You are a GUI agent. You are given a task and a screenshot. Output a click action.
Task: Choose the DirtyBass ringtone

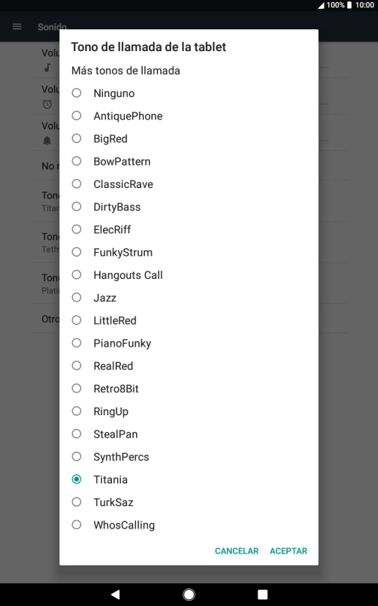point(189,207)
